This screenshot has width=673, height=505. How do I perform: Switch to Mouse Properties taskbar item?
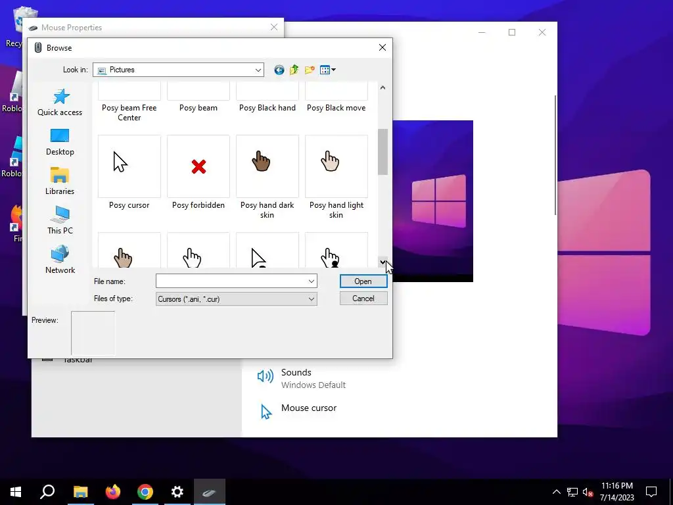click(210, 492)
